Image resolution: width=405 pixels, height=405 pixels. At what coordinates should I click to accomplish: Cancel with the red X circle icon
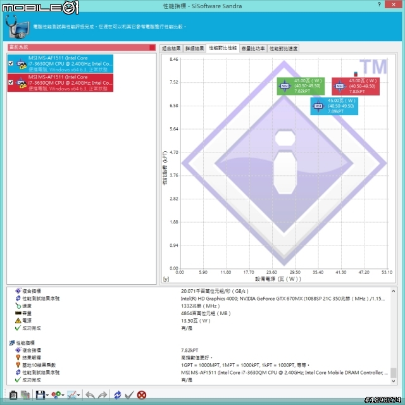tap(142, 395)
